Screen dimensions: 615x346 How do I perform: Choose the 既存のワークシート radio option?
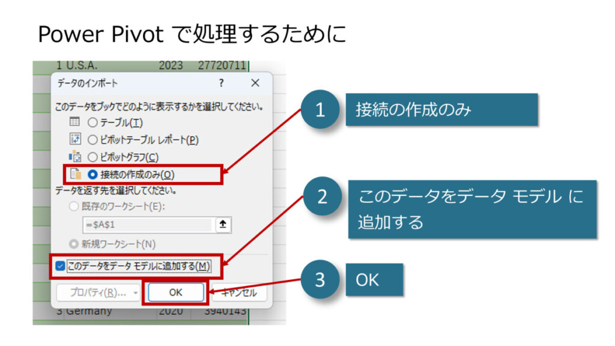pyautogui.click(x=74, y=207)
